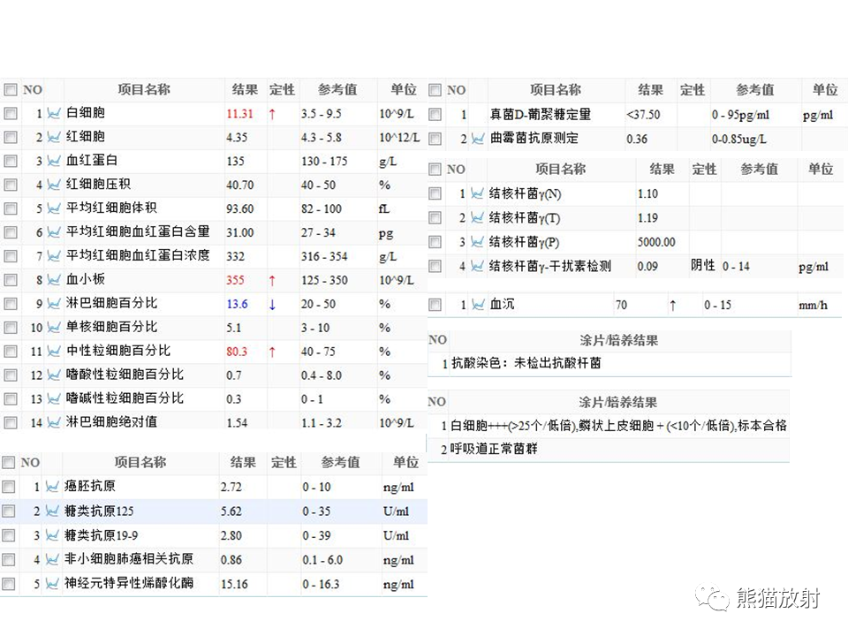The width and height of the screenshot is (848, 636).
Task: Check the box for 中性粒细胞百分比 row
Action: click(11, 352)
